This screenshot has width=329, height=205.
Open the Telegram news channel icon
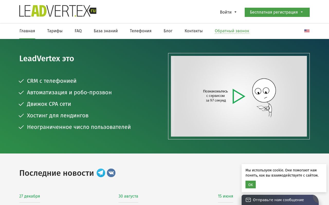(x=101, y=173)
